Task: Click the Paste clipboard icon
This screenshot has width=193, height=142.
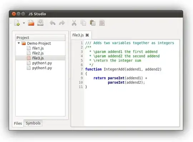Action: click(93, 23)
